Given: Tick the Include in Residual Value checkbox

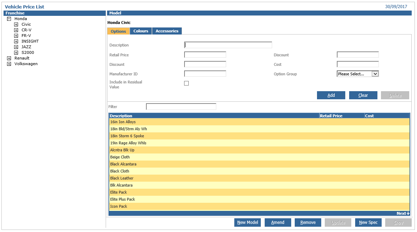Looking at the screenshot, I should click(187, 83).
